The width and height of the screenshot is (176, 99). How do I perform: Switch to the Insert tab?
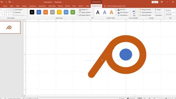(12, 6)
